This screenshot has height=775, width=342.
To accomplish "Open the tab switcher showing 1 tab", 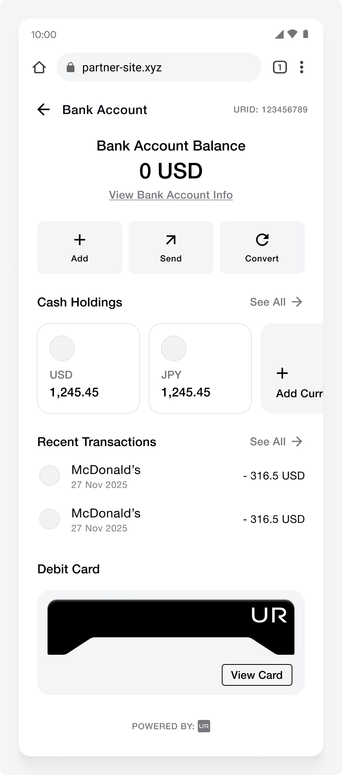I will click(280, 67).
